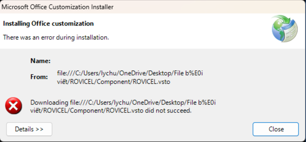This screenshot has height=142, width=306.
Task: Click the "Name:" label
Action: click(x=40, y=61)
